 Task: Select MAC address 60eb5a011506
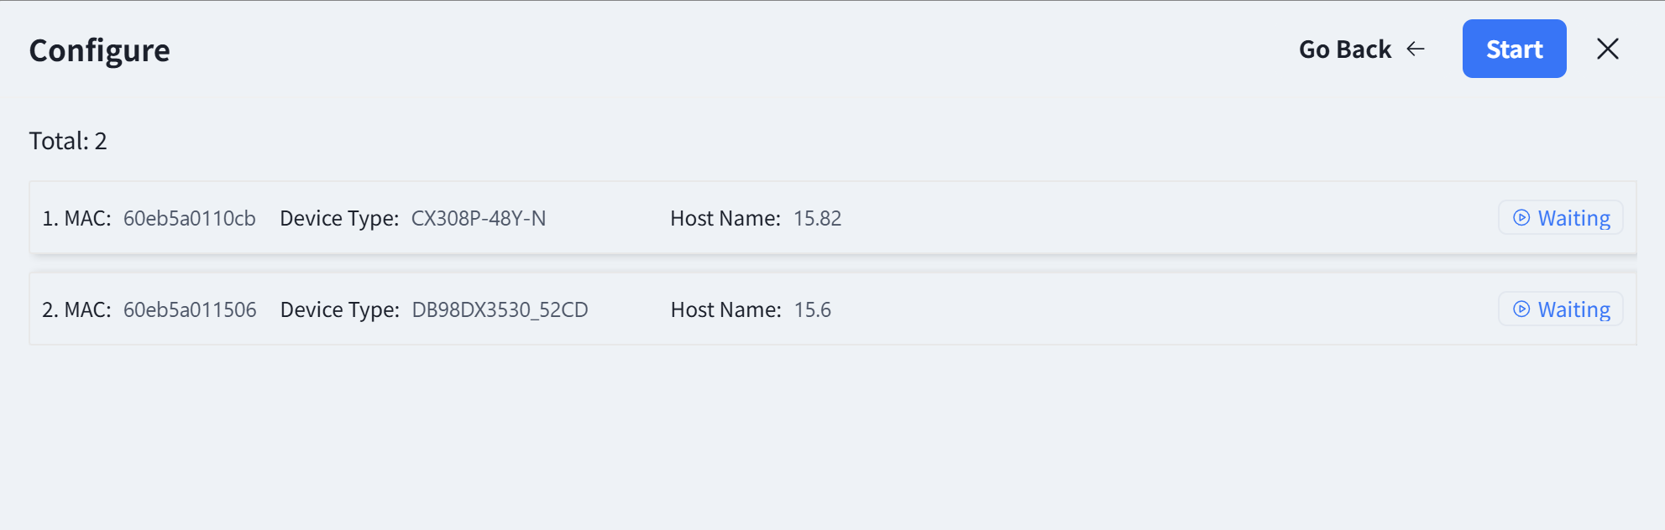pos(190,309)
